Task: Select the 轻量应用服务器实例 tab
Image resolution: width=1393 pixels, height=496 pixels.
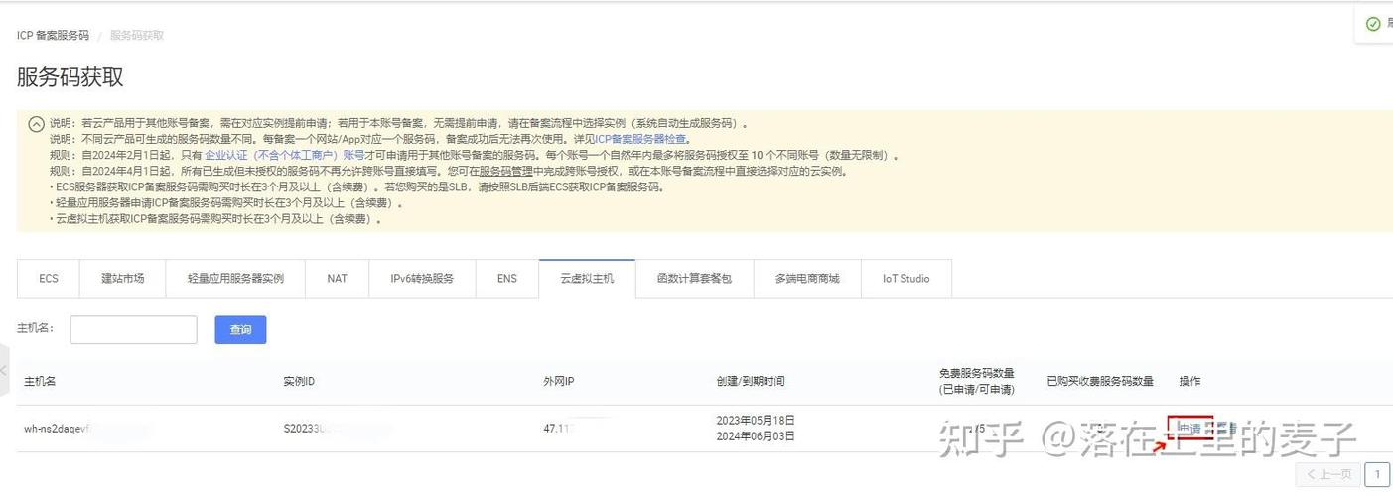Action: (x=235, y=279)
